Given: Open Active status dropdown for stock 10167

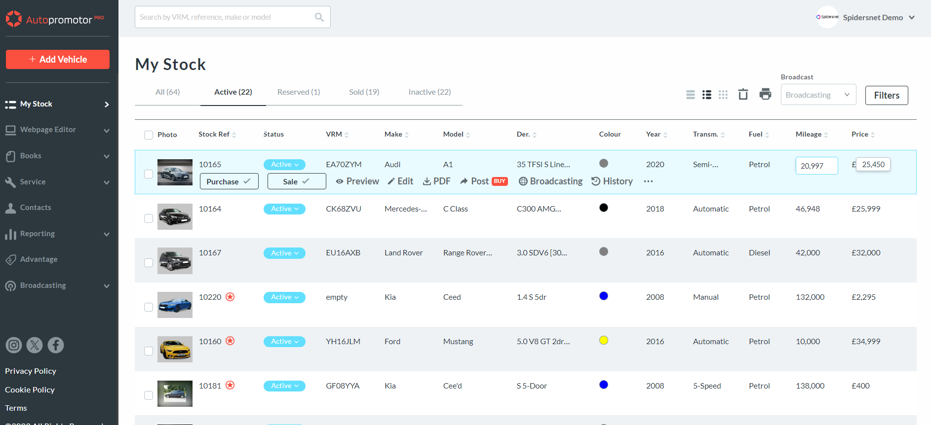Looking at the screenshot, I should (x=284, y=253).
